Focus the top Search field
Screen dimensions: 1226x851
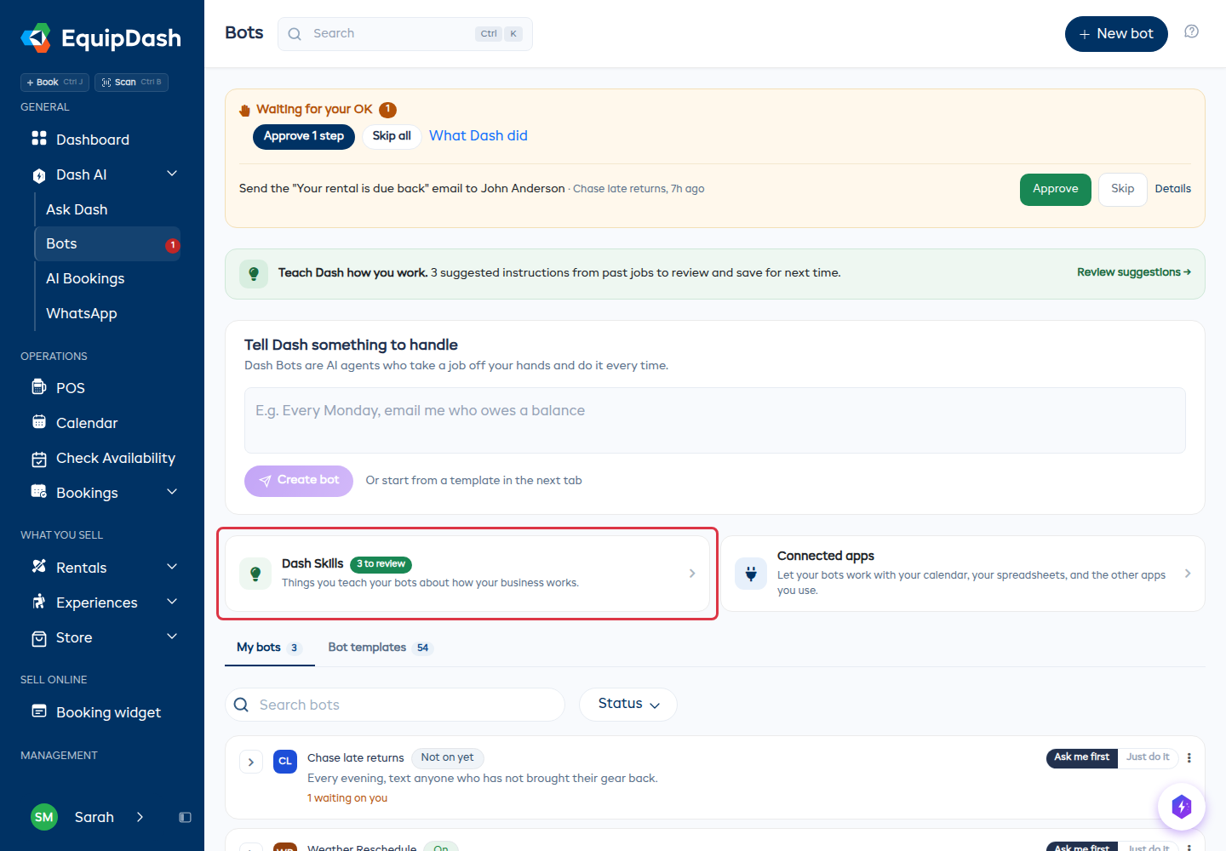[405, 34]
